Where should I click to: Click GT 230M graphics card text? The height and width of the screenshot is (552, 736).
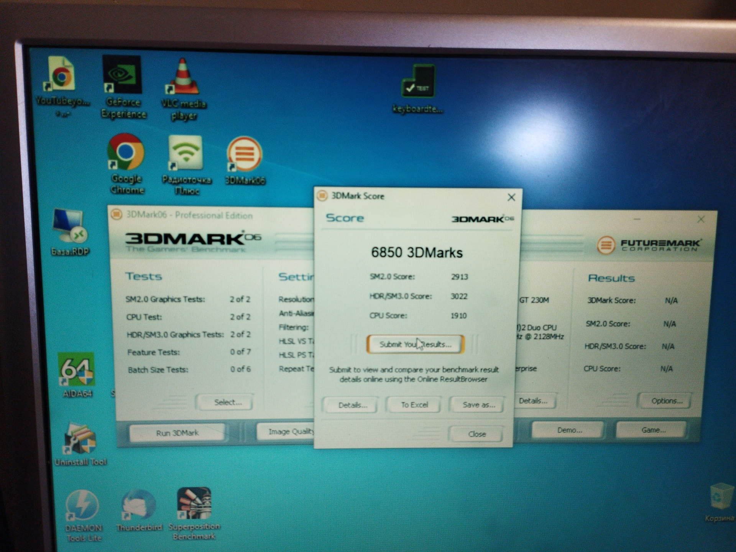(534, 300)
